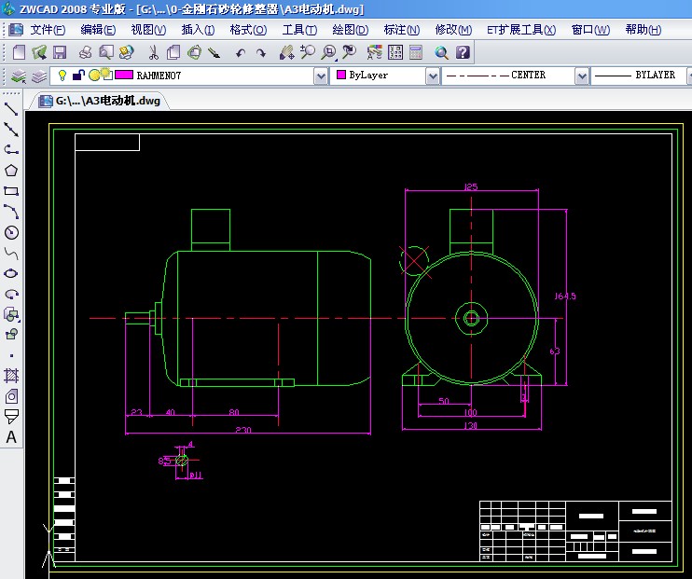Pick the Circle drawing tool
Screen dimensions: 692x579
11,232
